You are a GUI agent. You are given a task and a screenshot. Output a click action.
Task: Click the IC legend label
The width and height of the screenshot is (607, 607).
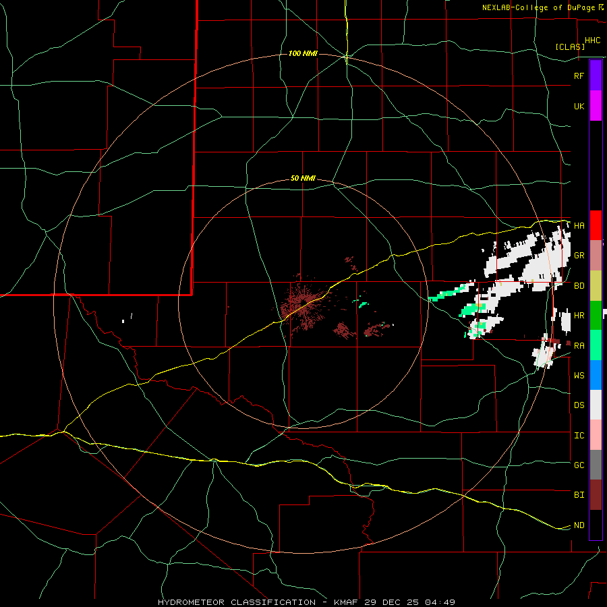click(579, 436)
